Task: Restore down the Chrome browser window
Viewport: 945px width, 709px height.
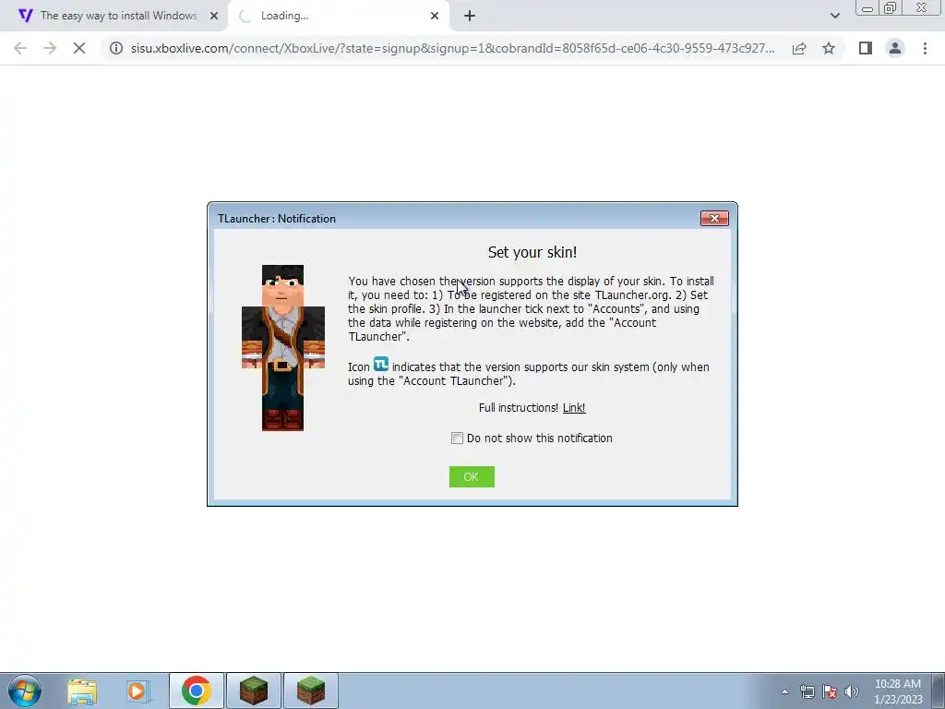Action: coord(891,7)
